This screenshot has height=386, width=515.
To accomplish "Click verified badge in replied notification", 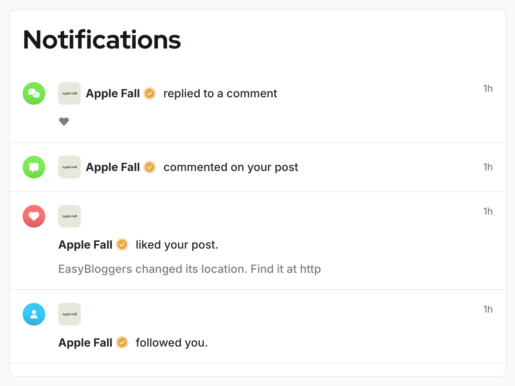I will coord(150,93).
